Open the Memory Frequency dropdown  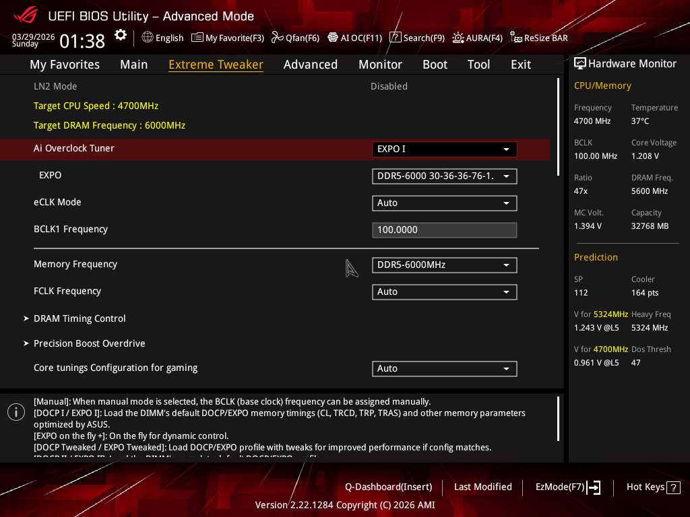(444, 265)
